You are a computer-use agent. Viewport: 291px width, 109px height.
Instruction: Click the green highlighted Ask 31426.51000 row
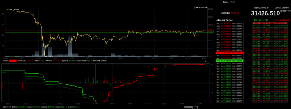pyautogui.click(x=230, y=61)
